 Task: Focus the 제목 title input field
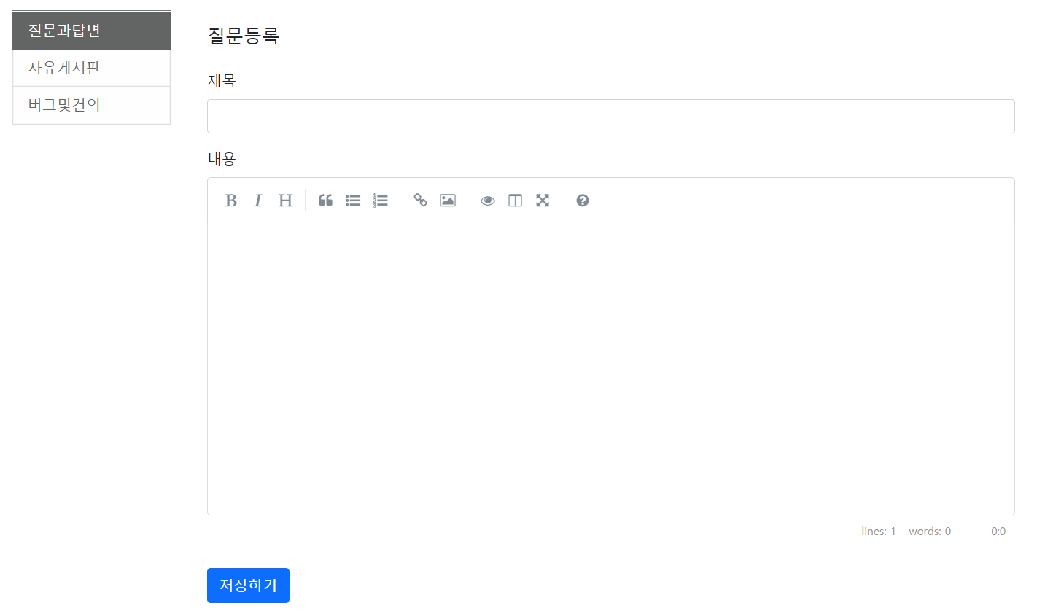[x=611, y=117]
